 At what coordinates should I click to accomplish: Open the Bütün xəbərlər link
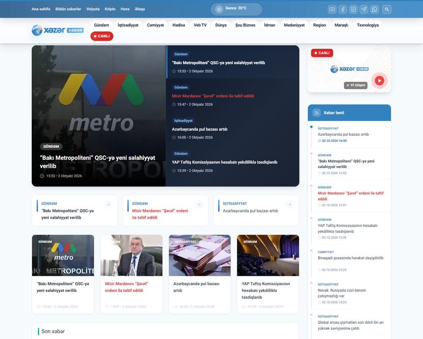click(68, 9)
